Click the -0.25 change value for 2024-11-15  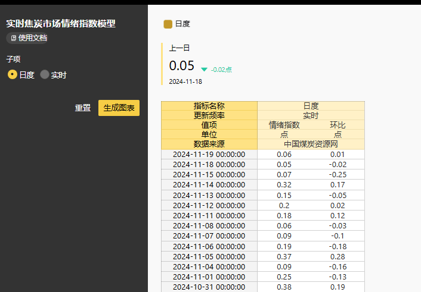(338, 174)
